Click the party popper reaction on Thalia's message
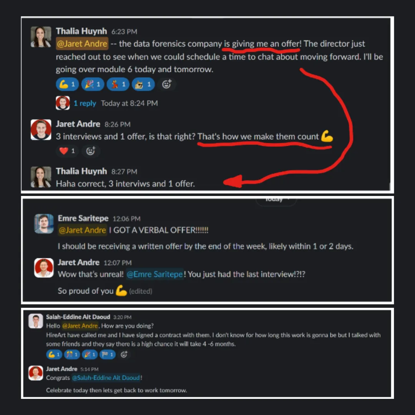Viewport: 415px width, 415px height. coord(93,85)
